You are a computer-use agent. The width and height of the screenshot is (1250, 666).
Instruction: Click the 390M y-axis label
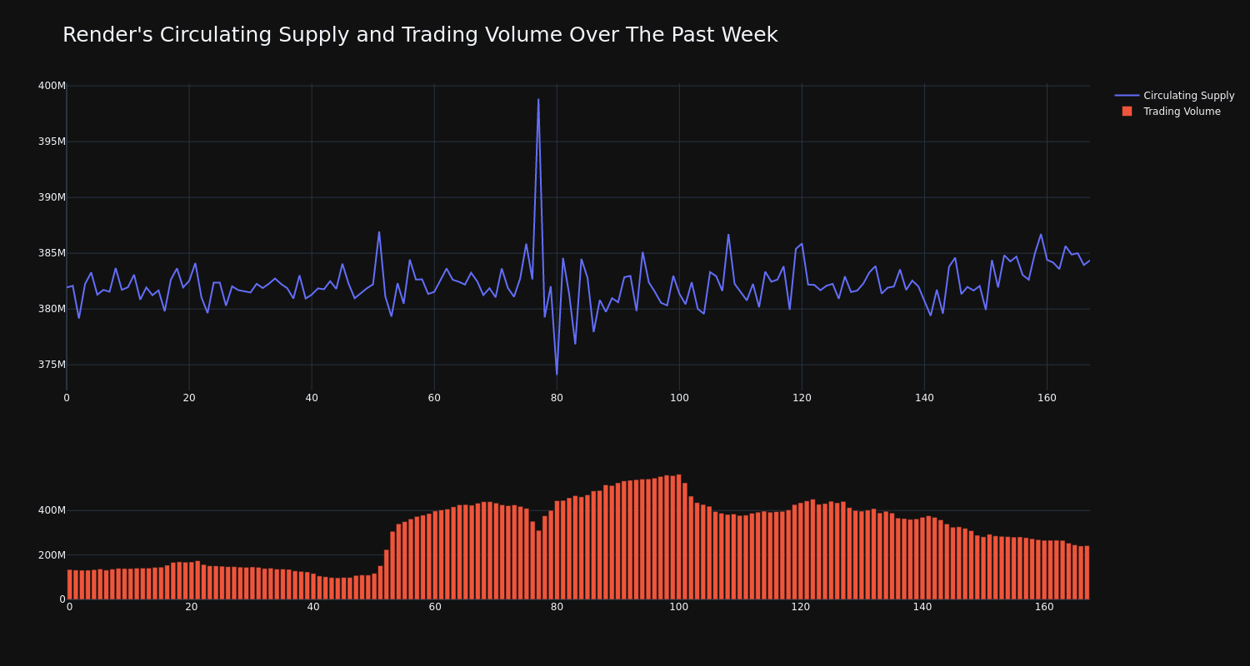(52, 197)
